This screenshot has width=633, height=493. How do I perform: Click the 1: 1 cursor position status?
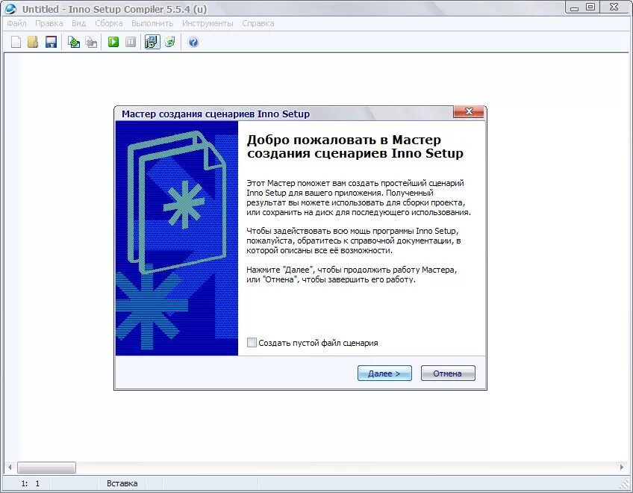(31, 483)
